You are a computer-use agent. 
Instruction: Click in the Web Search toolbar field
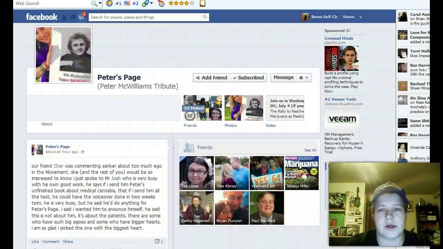tap(52, 3)
